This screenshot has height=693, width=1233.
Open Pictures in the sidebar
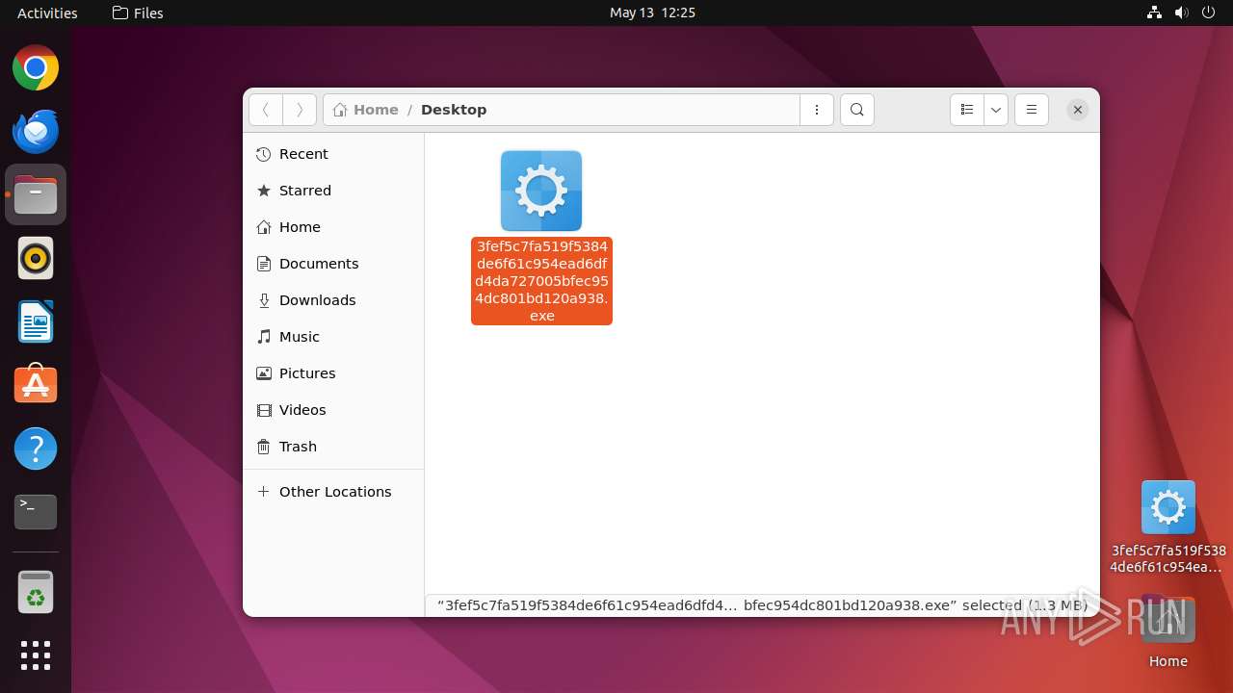333,373
